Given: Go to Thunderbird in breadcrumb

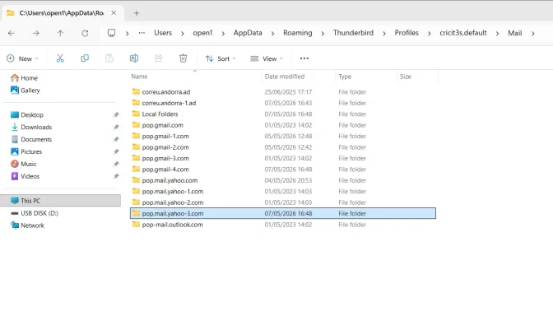Looking at the screenshot, I should (x=353, y=33).
